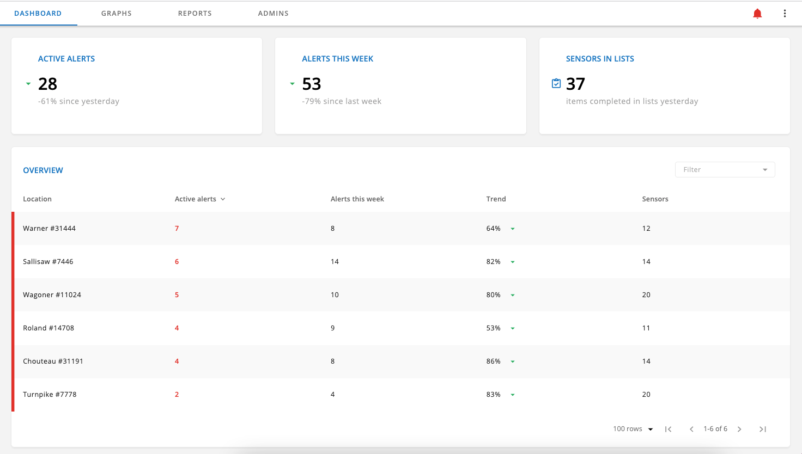Click the red 5 active alerts value

point(177,295)
